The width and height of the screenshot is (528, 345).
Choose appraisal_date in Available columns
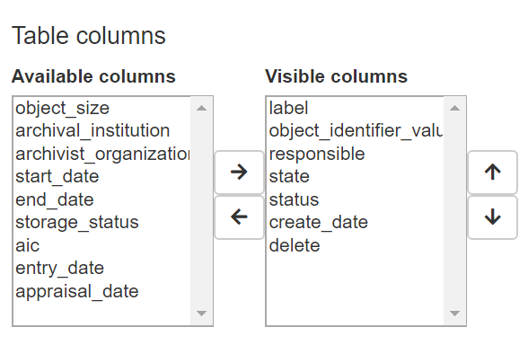[x=102, y=291]
